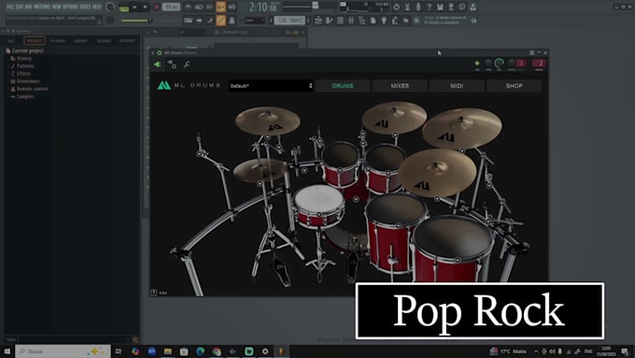635x358 pixels.
Task: Select the PLUGINS browser tab
Action: [58, 41]
